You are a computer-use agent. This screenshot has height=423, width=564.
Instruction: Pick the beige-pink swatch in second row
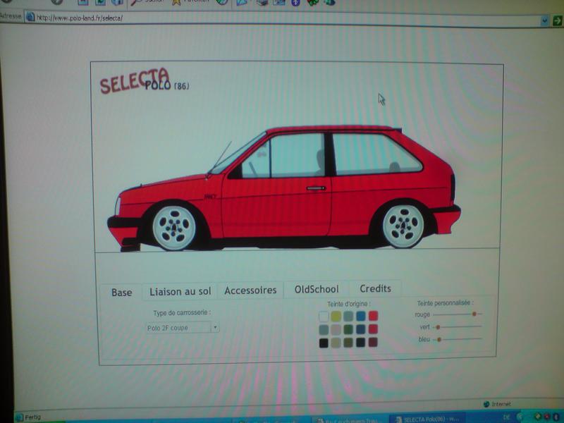pyautogui.click(x=336, y=329)
